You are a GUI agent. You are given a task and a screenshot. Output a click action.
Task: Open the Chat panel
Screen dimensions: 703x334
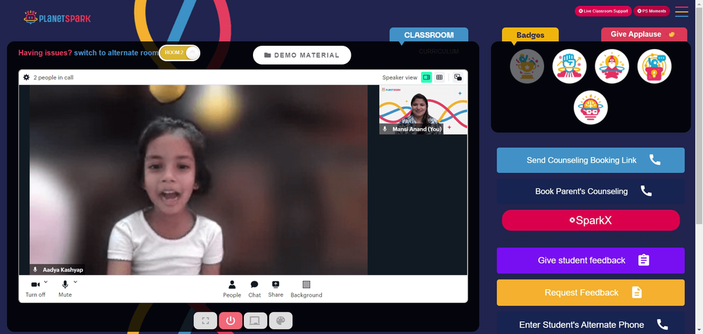pyautogui.click(x=254, y=289)
